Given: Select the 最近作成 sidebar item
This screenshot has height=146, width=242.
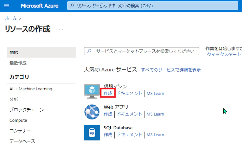Looking at the screenshot, I should point(18,63).
